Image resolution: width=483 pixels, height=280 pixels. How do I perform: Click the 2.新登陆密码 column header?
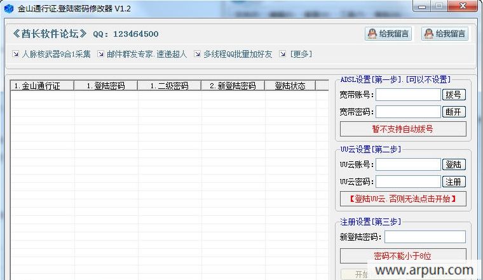pyautogui.click(x=233, y=86)
